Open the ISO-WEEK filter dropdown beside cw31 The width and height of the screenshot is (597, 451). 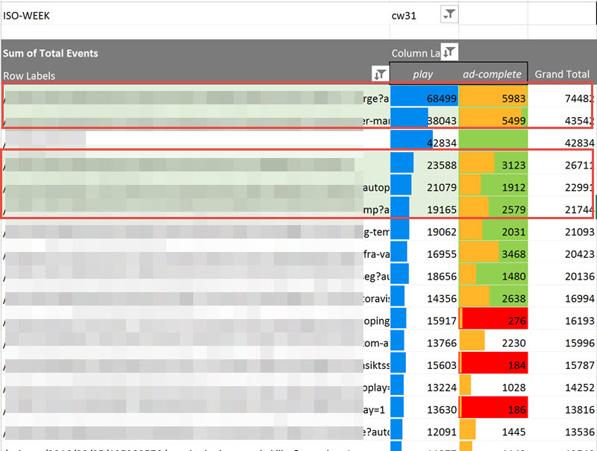[x=449, y=14]
